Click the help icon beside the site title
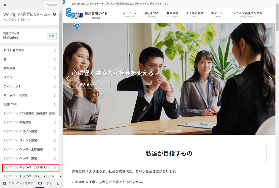The height and width of the screenshot is (188, 279). (x=55, y=14)
